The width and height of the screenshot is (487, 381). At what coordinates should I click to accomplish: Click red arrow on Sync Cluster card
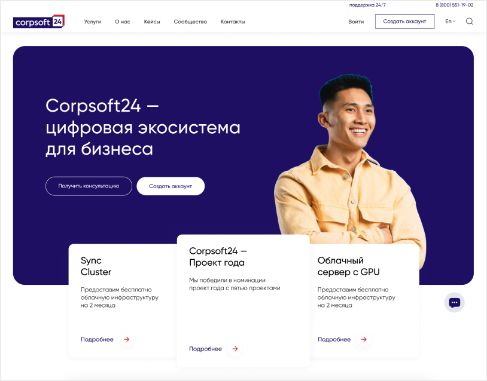click(126, 339)
